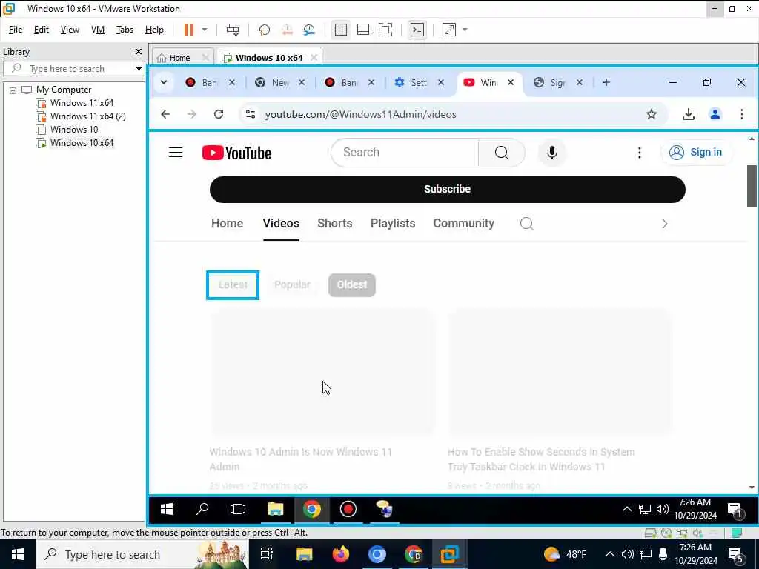Send Ctrl+Alt+Del to the VM using the toolbar icon
The height and width of the screenshot is (569, 759).
[233, 30]
